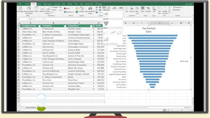Switch to the Home tab

(27, 4)
